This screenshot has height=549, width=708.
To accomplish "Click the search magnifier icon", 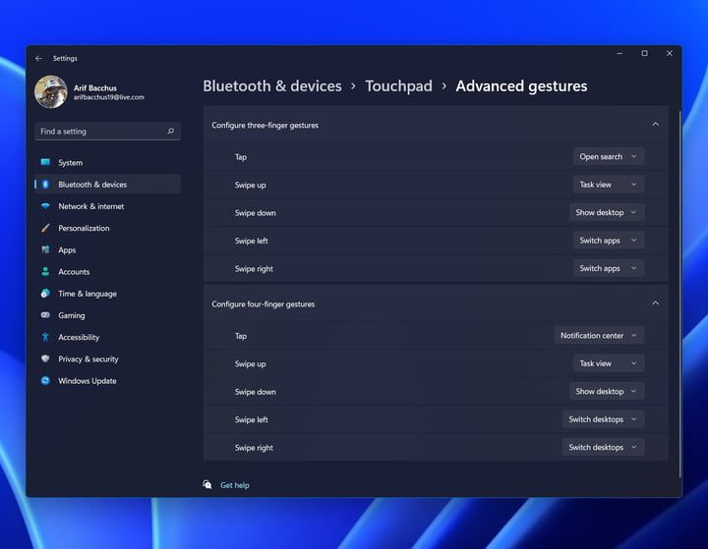I will tap(171, 131).
